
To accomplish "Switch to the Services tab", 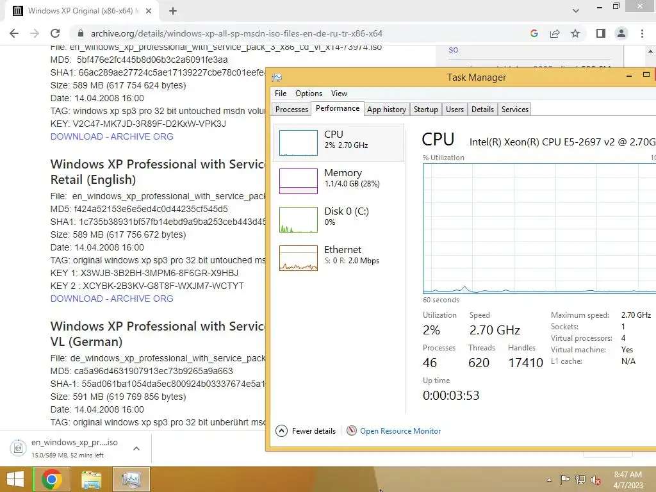I will point(514,109).
